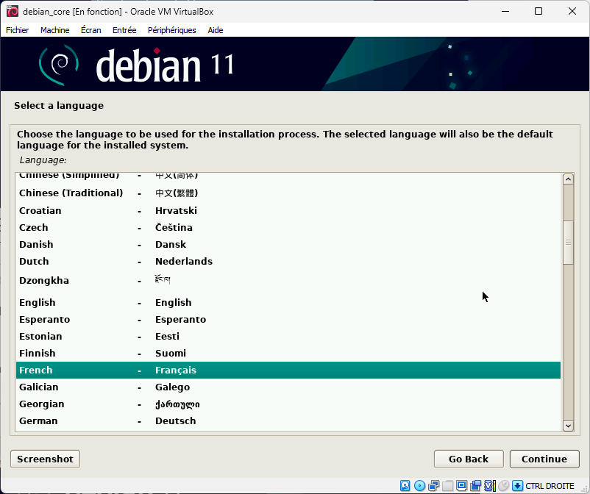Click the VirtualBox window title icon

pyautogui.click(x=13, y=11)
